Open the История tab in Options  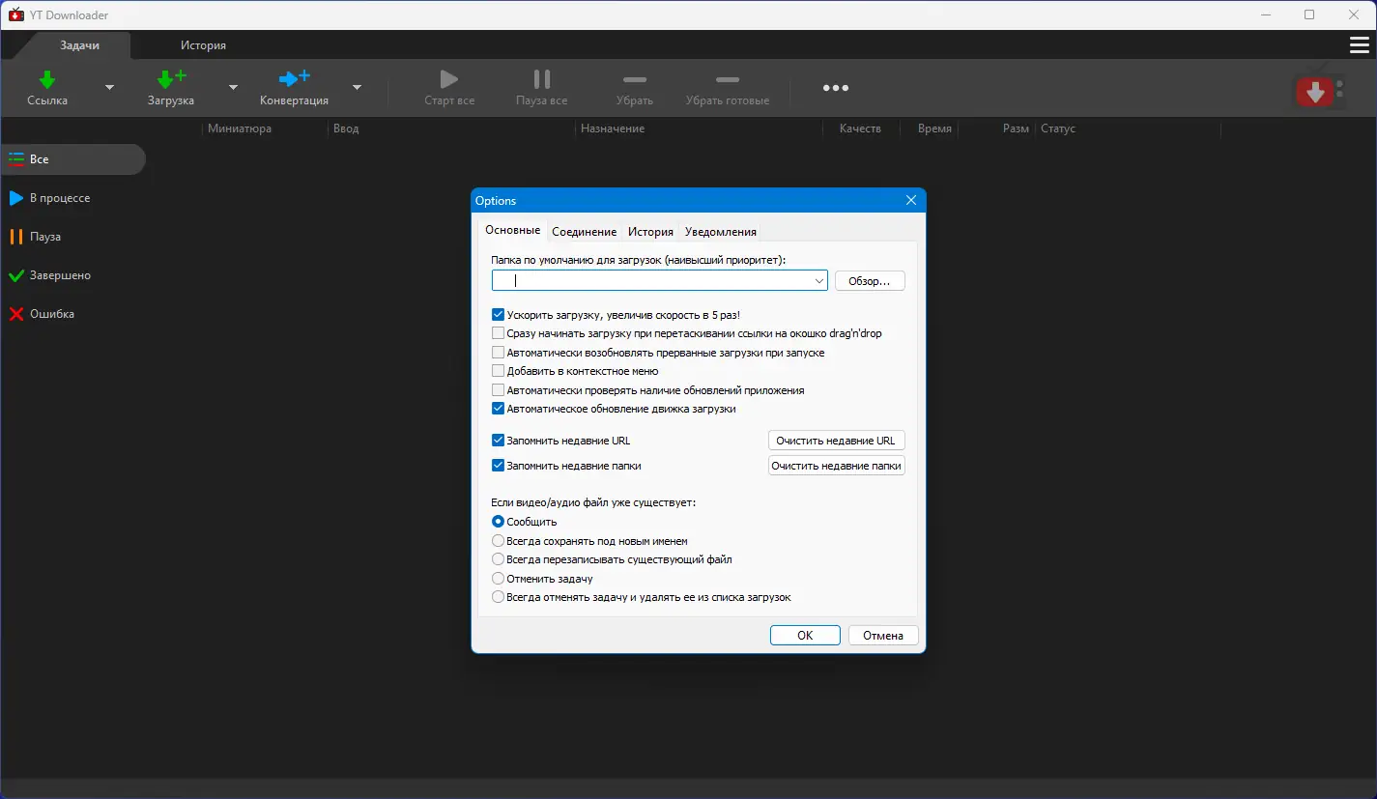click(650, 232)
